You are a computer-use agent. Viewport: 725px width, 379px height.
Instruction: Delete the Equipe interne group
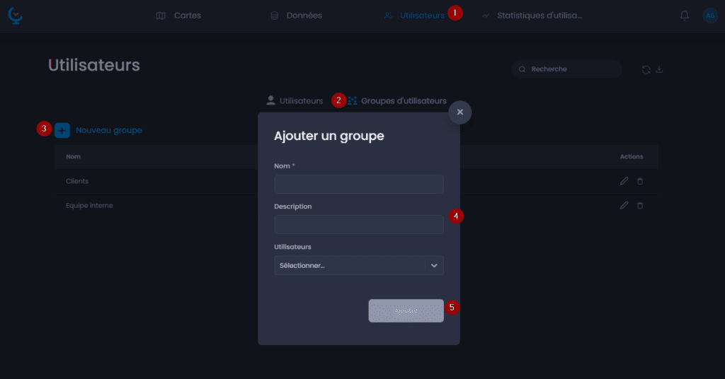click(640, 206)
